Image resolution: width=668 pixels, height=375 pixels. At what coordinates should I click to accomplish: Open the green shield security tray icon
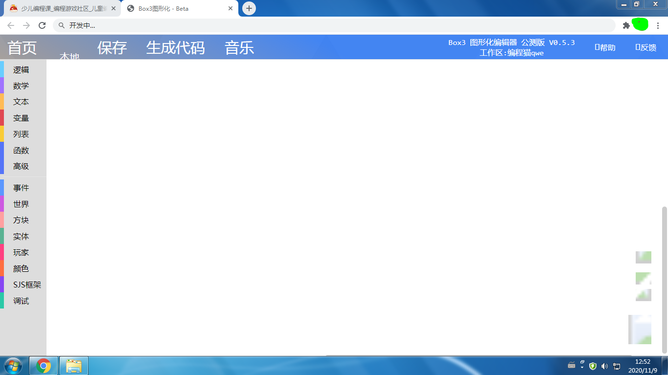coord(593,366)
